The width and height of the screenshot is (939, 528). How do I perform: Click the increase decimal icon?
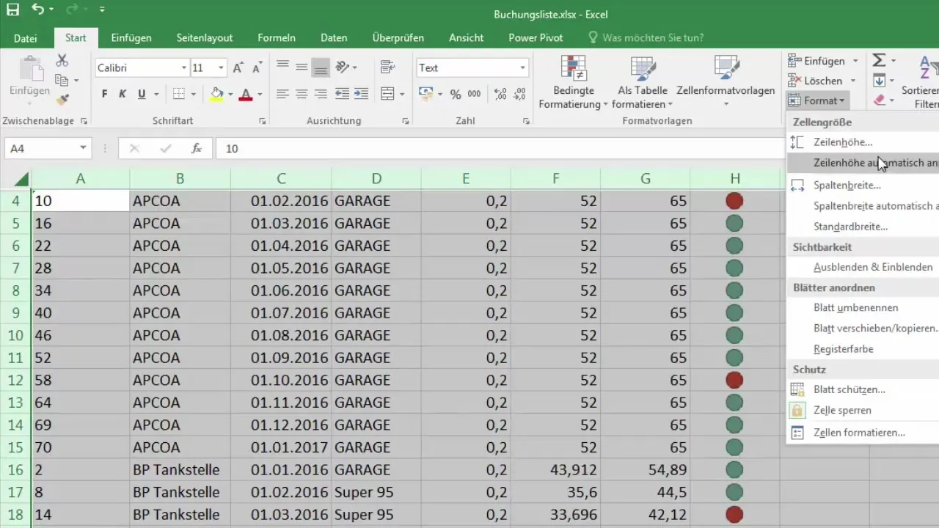coord(500,94)
